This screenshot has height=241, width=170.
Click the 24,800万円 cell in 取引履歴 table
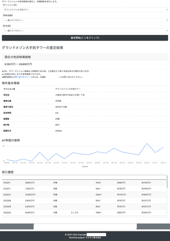[x=30, y=195]
